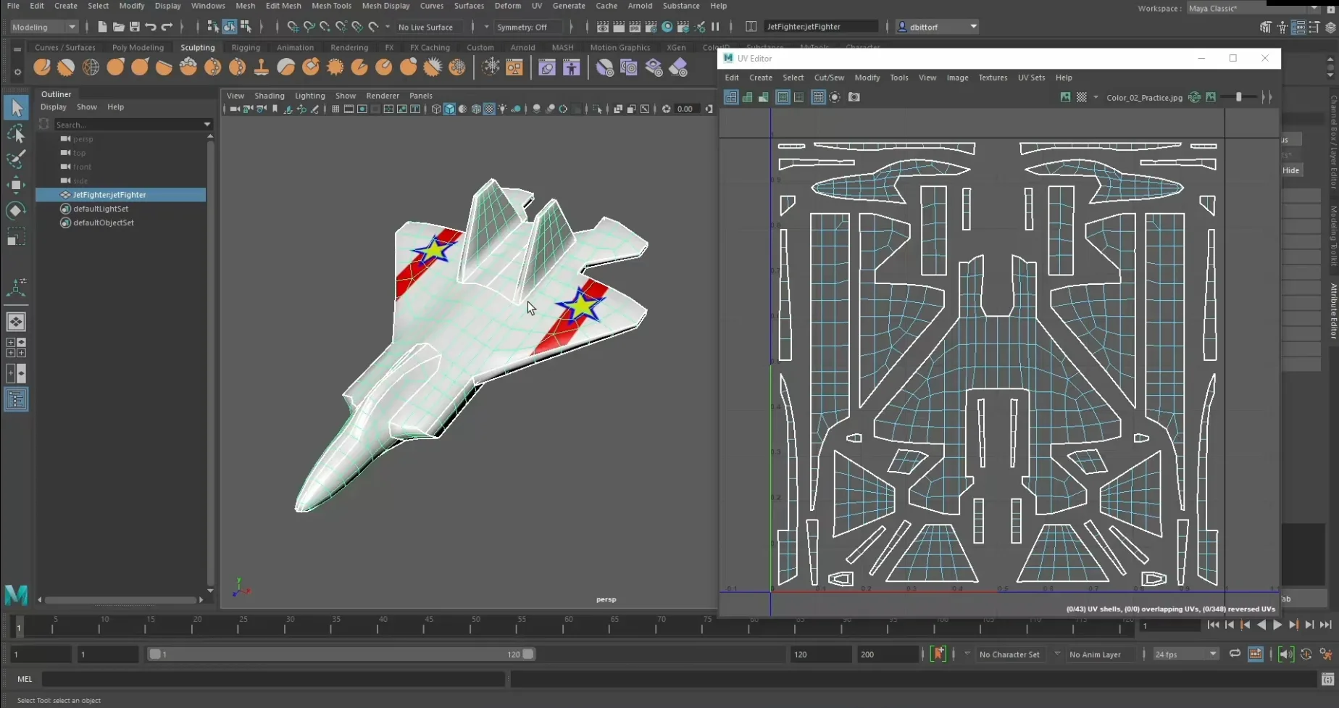
Task: Toggle the audio speaker button near the timeline
Action: 1285,654
